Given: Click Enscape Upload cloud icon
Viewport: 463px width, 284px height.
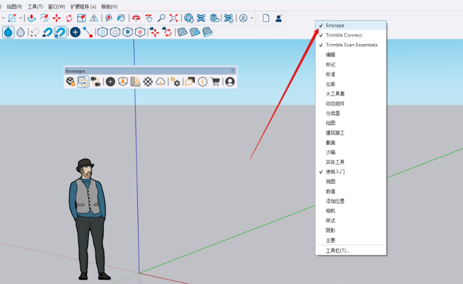Looking at the screenshot, I should [x=161, y=82].
